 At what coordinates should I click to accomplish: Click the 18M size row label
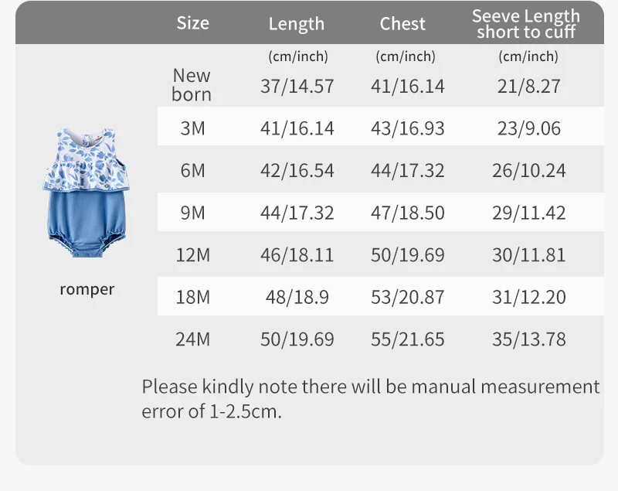point(192,297)
